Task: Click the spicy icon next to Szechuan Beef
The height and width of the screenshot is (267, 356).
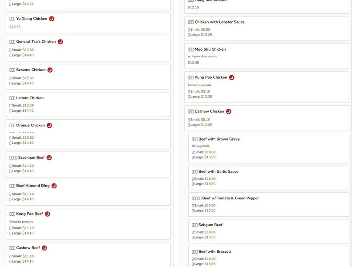Action: coord(49,158)
